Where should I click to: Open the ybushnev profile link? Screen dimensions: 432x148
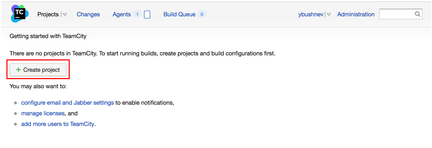[311, 14]
